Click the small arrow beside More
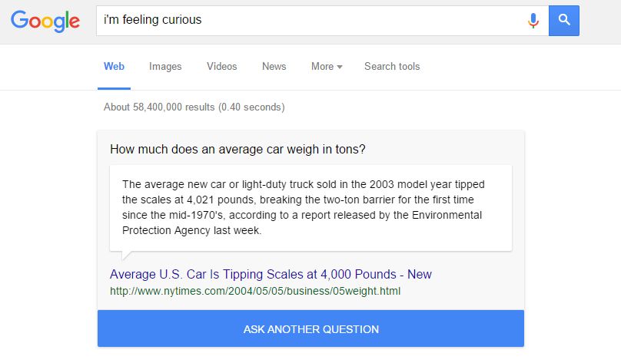621x363 pixels. [x=340, y=67]
